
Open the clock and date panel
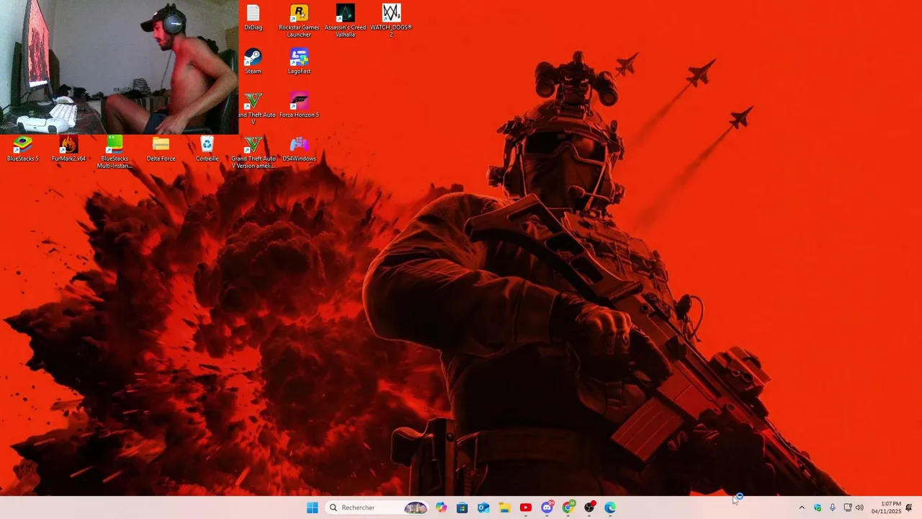[886, 507]
